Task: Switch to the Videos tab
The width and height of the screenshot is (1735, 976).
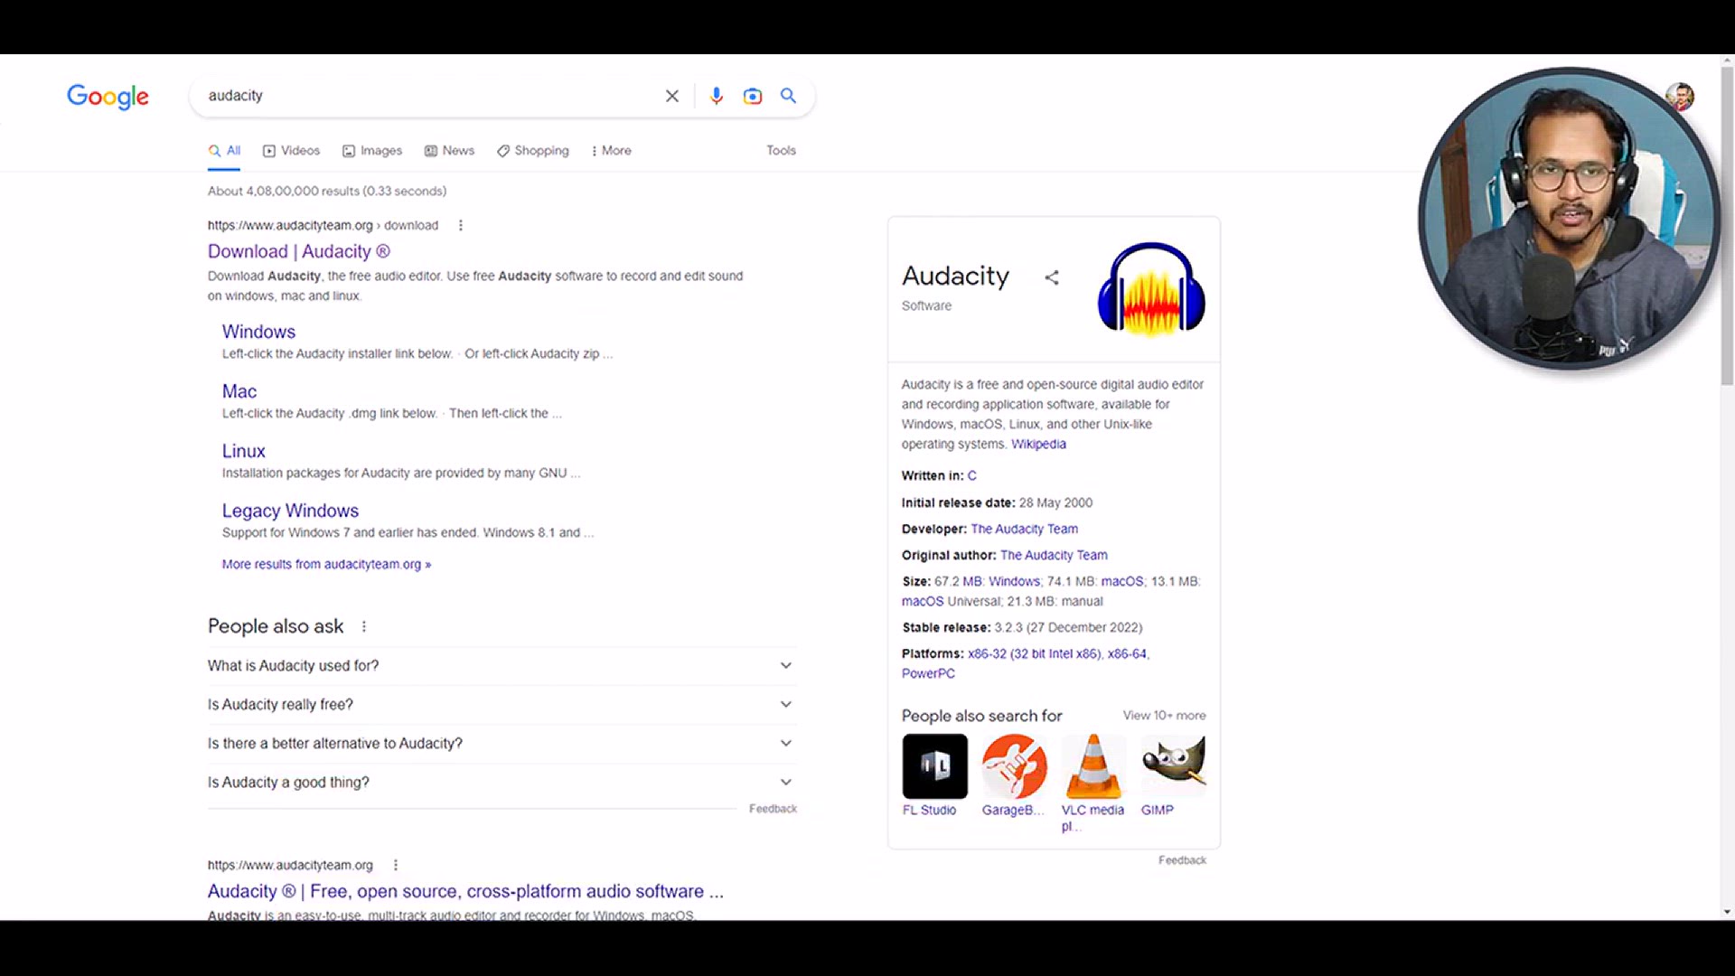Action: [x=291, y=151]
